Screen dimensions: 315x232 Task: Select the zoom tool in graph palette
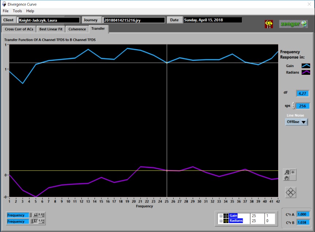(x=288, y=172)
